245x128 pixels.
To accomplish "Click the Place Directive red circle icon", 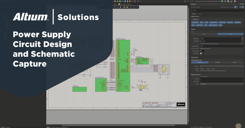I will 130,7.
